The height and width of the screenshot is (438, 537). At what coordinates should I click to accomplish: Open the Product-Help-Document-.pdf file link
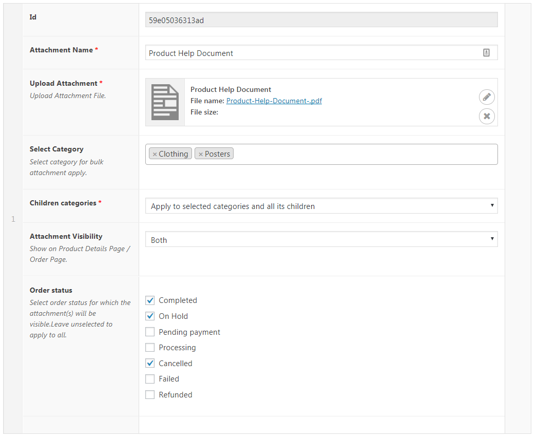tap(274, 101)
